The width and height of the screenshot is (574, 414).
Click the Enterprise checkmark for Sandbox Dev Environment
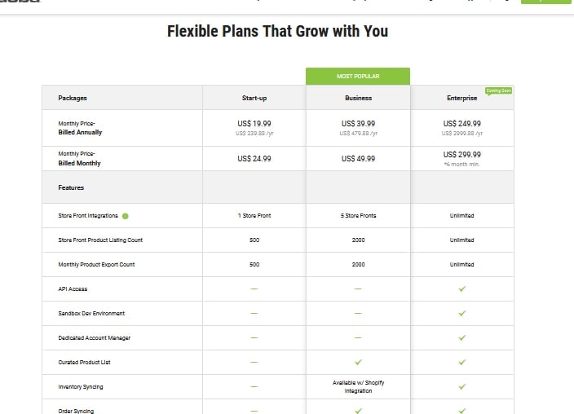(x=461, y=313)
